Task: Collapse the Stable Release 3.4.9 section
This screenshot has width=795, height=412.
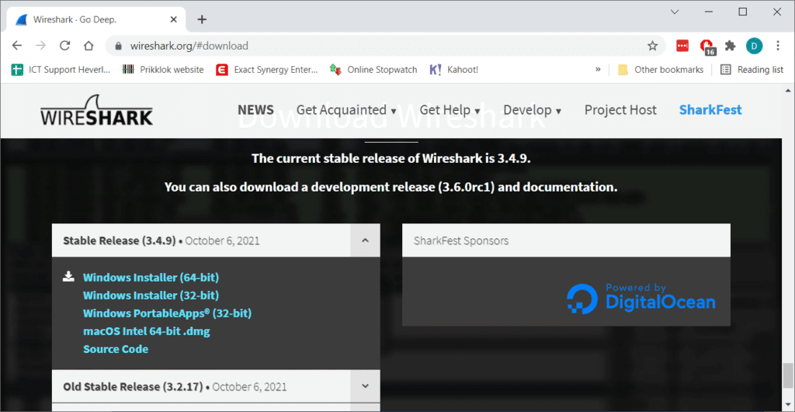Action: pos(365,241)
